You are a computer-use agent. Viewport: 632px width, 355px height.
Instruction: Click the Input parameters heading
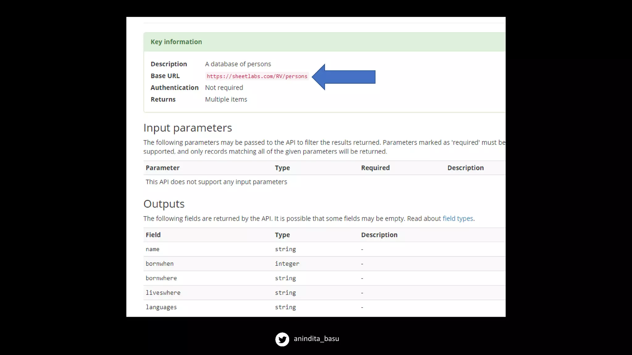pos(188,128)
